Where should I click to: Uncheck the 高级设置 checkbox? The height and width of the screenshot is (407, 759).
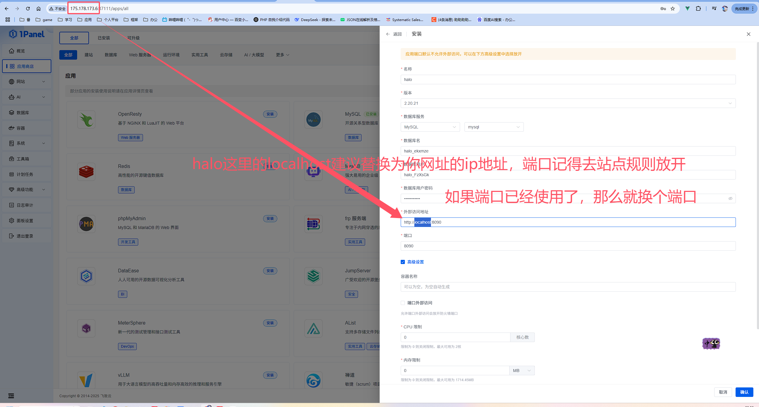click(403, 262)
